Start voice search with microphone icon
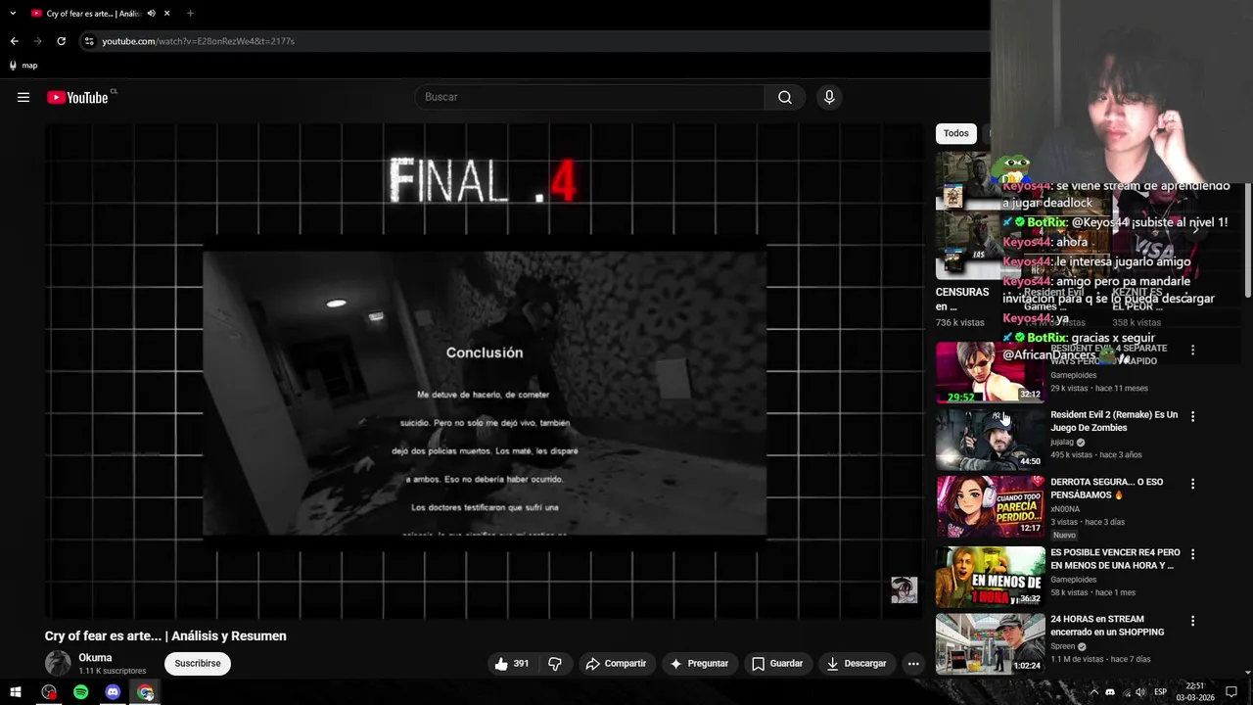The width and height of the screenshot is (1253, 705). point(829,97)
